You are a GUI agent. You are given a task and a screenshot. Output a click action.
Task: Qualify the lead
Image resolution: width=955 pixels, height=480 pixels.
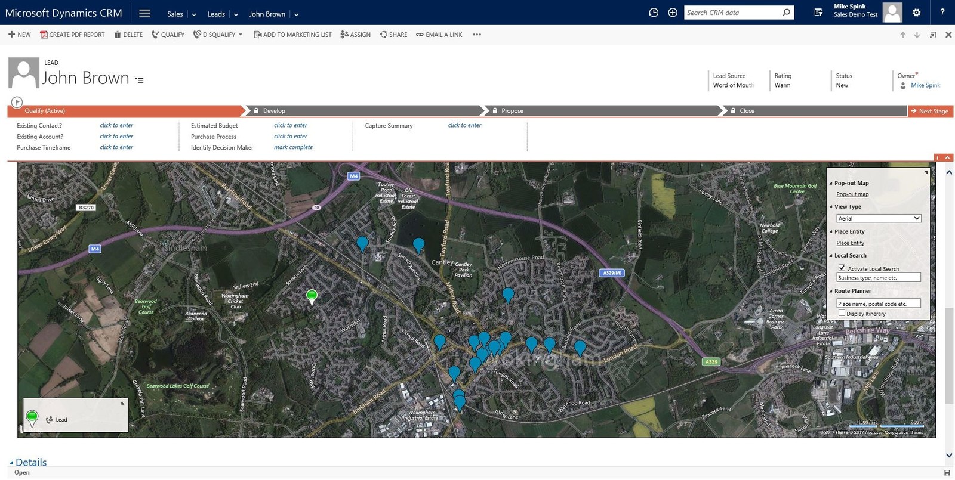168,35
